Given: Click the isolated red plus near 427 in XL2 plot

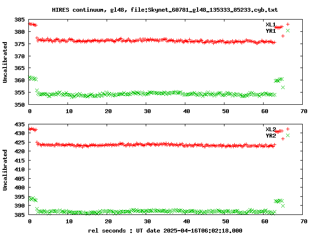Looking at the screenshot, I should [x=283, y=139].
